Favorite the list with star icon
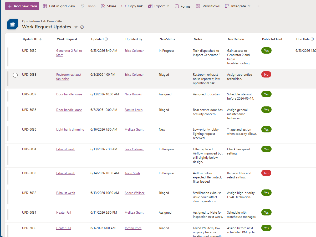 point(76,27)
